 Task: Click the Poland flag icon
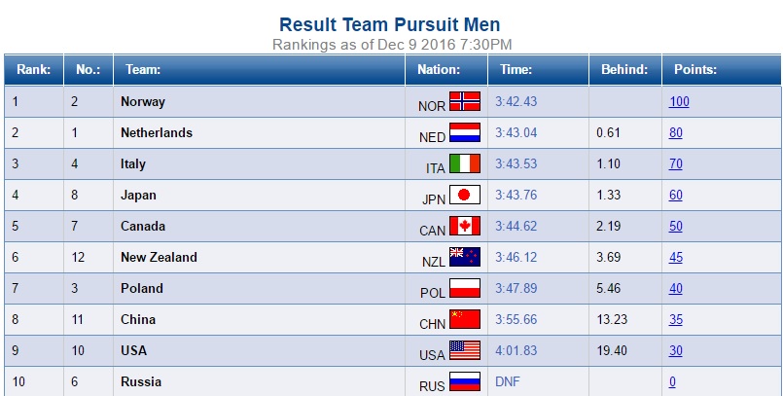pyautogui.click(x=465, y=289)
